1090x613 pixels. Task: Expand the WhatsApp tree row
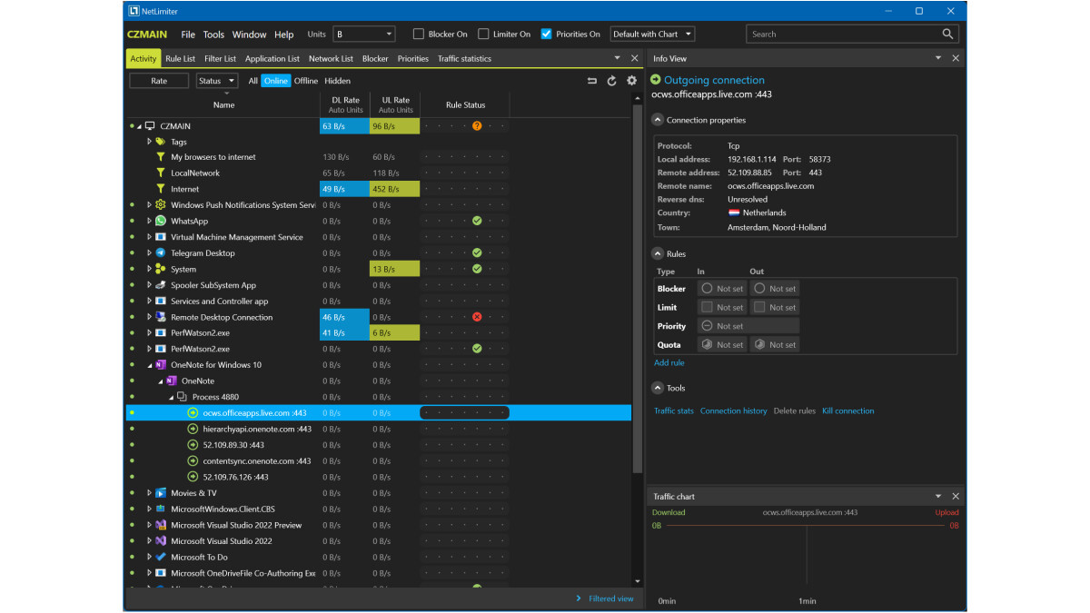pos(150,221)
